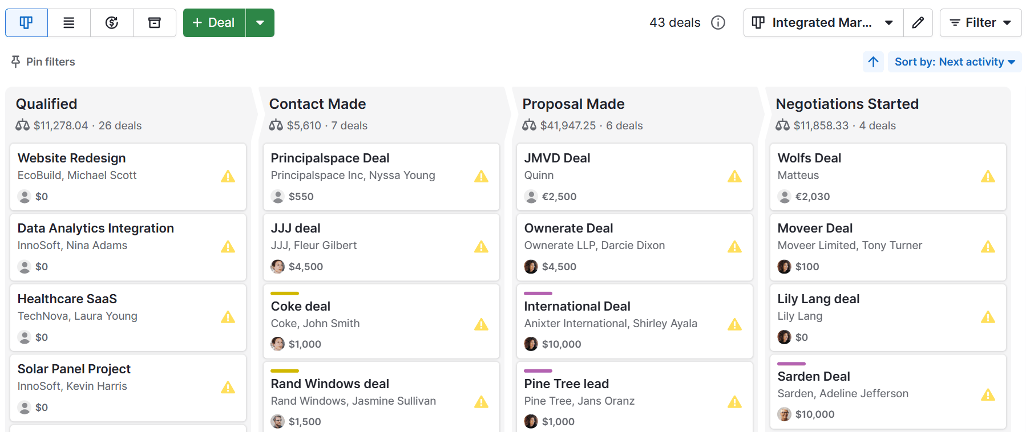Click owner avatar on JJJ deal
Viewport: 1026px width, 432px height.
point(278,266)
